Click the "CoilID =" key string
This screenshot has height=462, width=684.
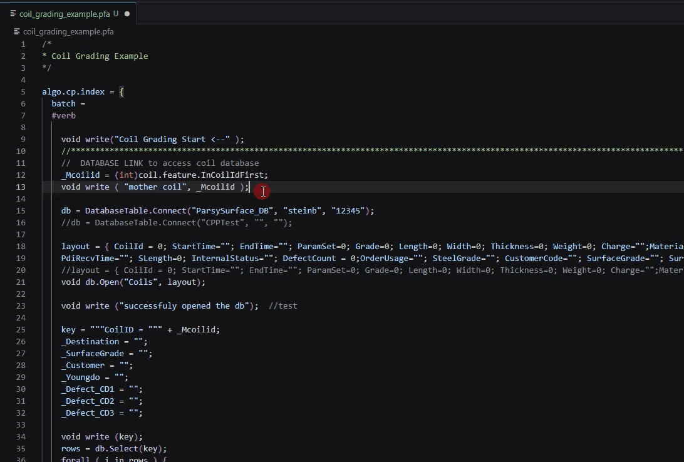pos(126,330)
